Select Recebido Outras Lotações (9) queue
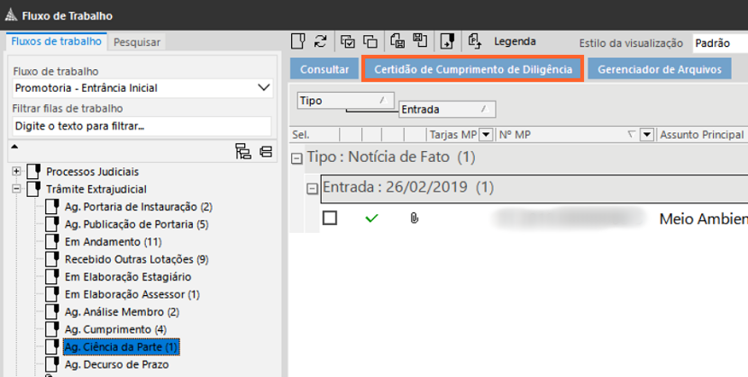Viewport: 748px width, 377px height. 136,259
